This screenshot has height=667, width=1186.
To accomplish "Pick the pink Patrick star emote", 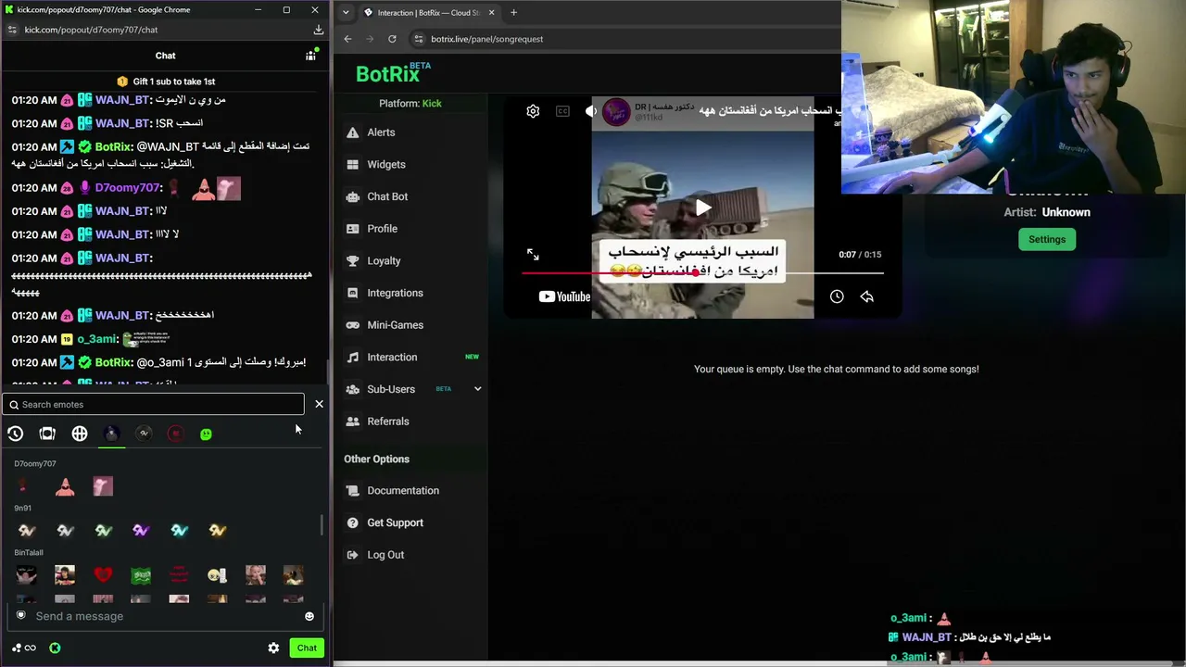I will [65, 486].
